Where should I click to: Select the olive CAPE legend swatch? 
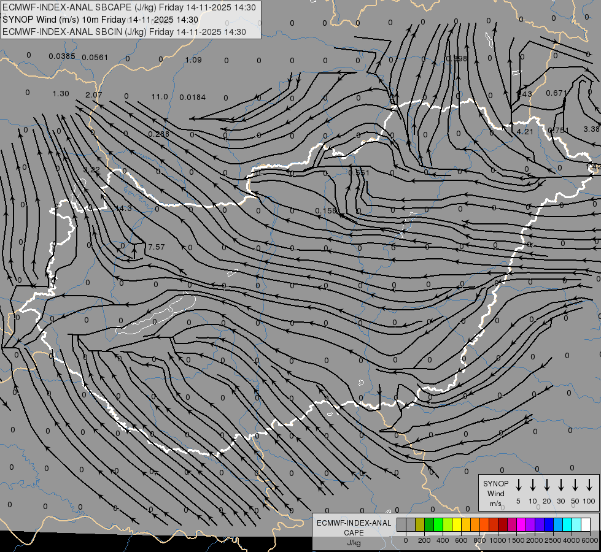(420, 524)
